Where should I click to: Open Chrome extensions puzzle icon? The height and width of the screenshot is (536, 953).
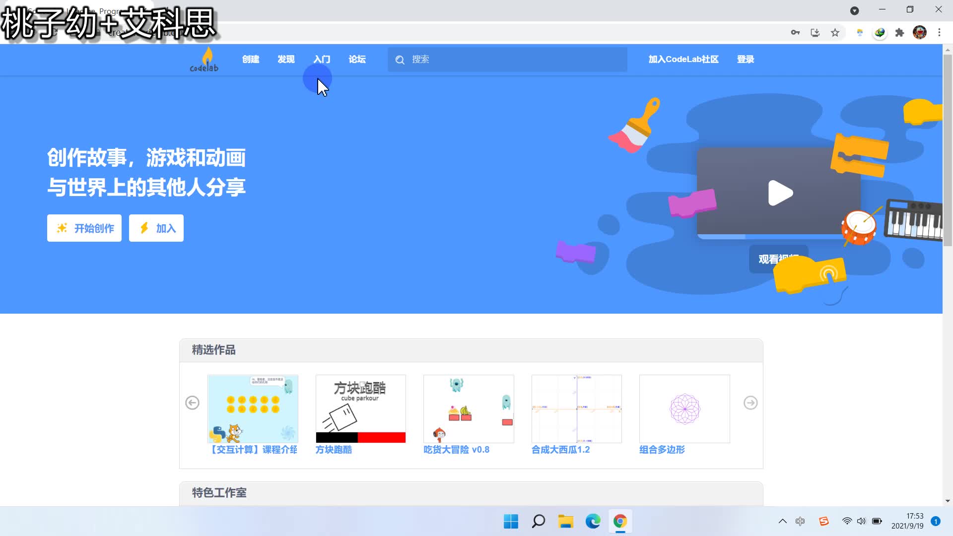(900, 32)
